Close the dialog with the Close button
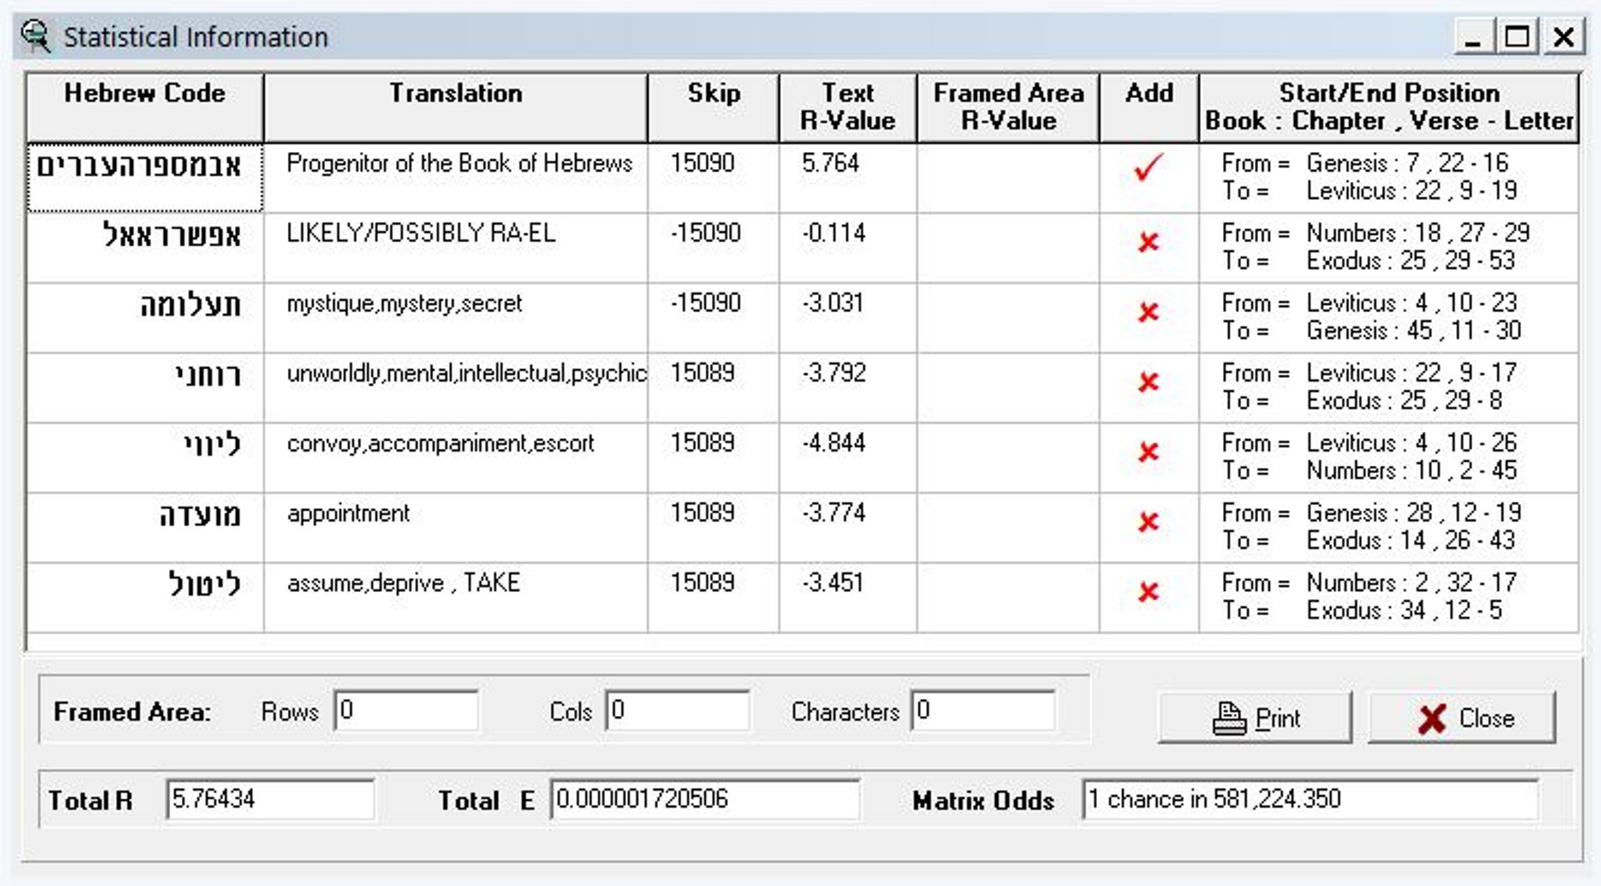Image resolution: width=1601 pixels, height=886 pixels. pyautogui.click(x=1462, y=718)
